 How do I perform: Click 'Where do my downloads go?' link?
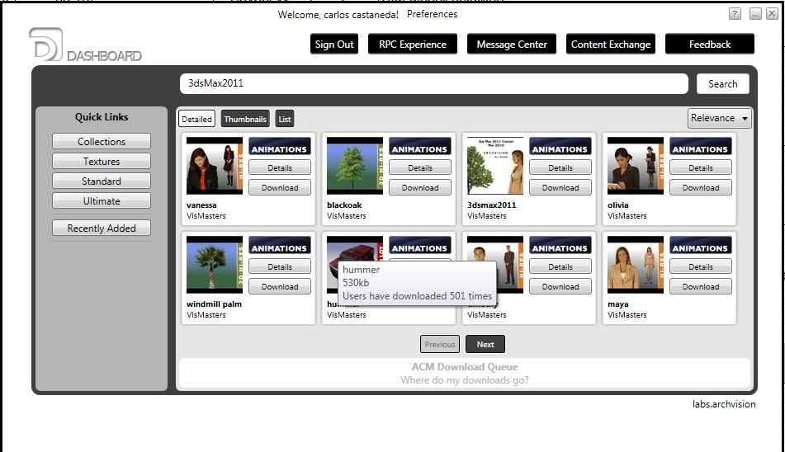tap(464, 380)
